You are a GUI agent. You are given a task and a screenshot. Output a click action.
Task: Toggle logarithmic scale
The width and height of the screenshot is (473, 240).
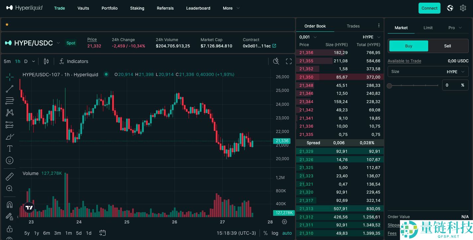coord(275,233)
